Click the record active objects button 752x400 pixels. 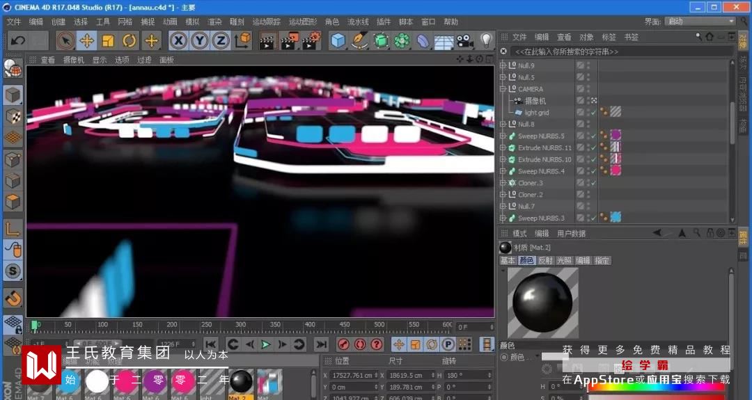(343, 344)
